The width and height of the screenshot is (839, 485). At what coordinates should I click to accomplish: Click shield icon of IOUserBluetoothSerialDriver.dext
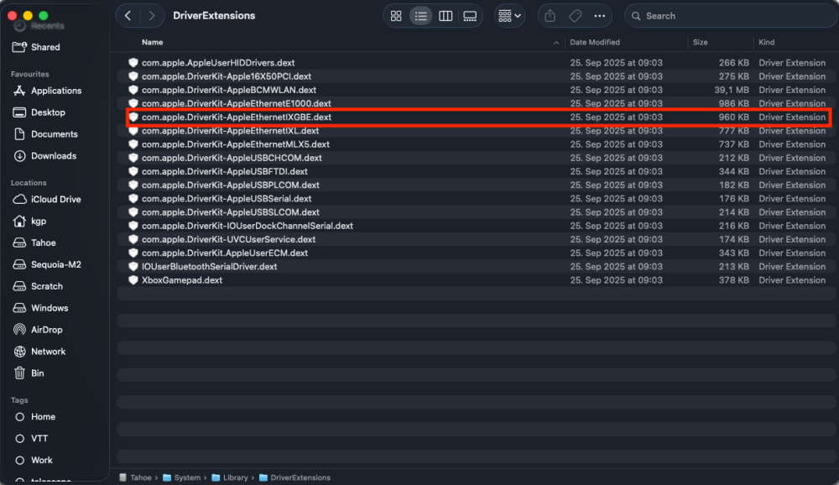[133, 267]
